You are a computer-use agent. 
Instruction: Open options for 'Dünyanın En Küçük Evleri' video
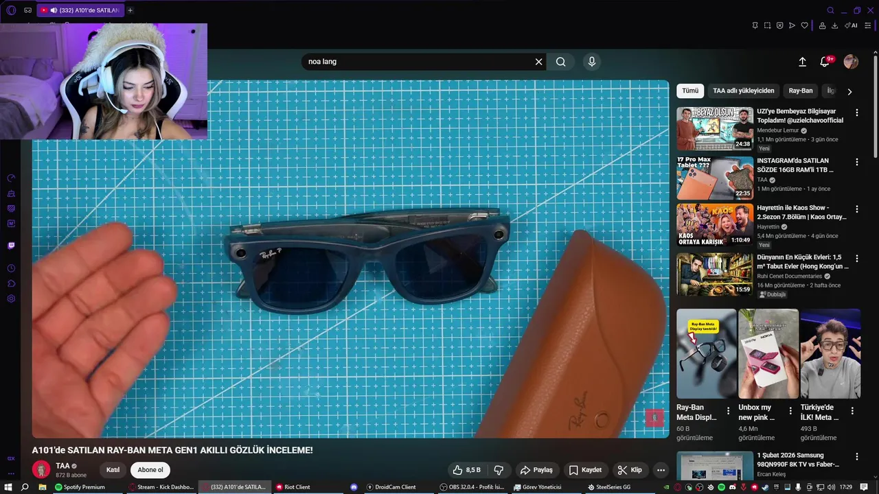pos(856,259)
